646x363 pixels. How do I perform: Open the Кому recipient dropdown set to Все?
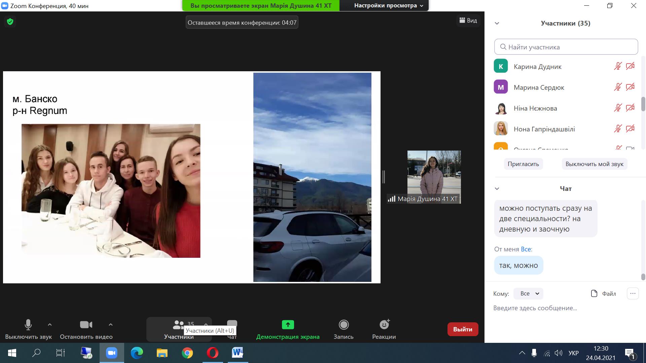point(528,293)
